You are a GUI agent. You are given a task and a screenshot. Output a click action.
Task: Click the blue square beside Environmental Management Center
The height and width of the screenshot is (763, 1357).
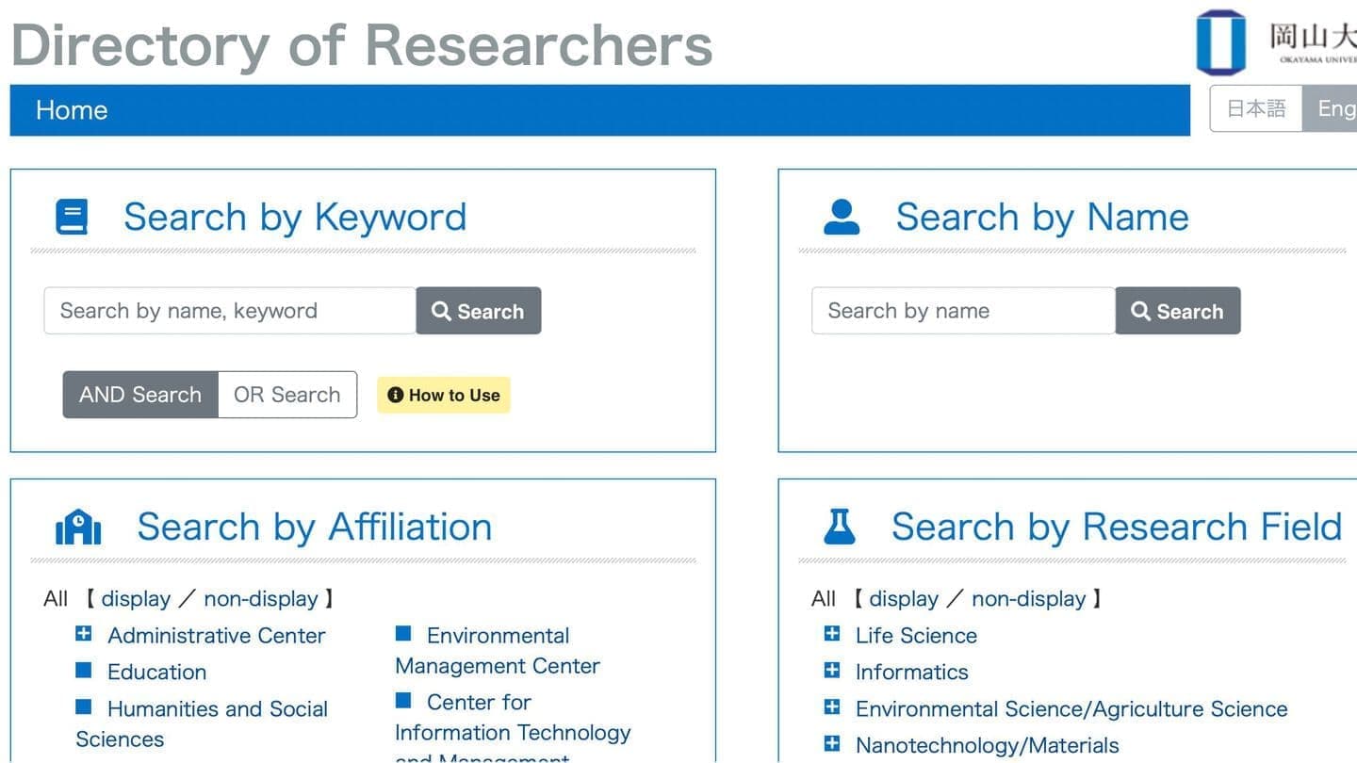point(403,634)
